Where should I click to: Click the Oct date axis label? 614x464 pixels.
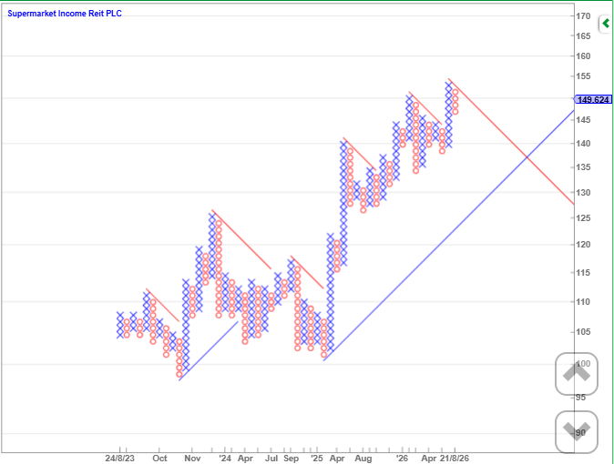click(159, 459)
